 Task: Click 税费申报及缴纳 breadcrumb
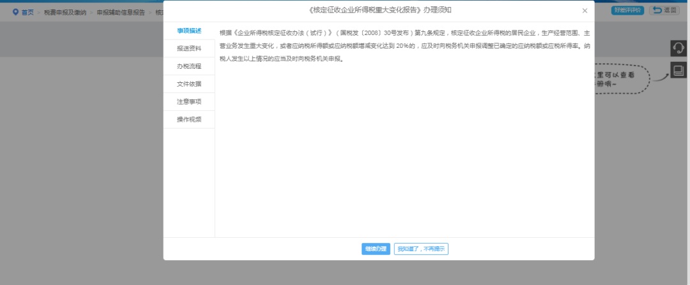[65, 12]
